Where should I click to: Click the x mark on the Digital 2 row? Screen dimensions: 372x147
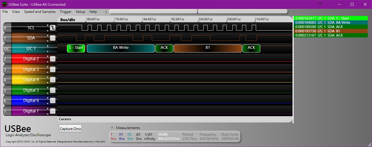point(48,56)
